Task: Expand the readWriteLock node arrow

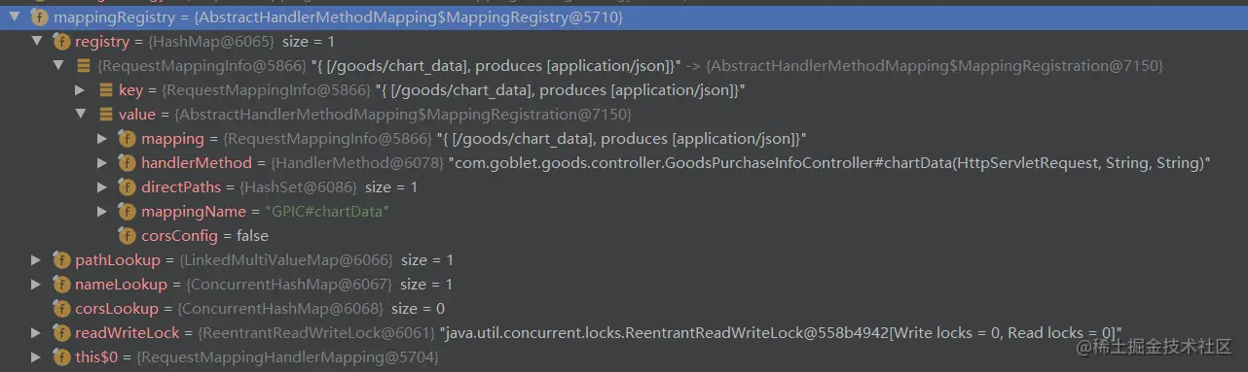Action: 36,332
